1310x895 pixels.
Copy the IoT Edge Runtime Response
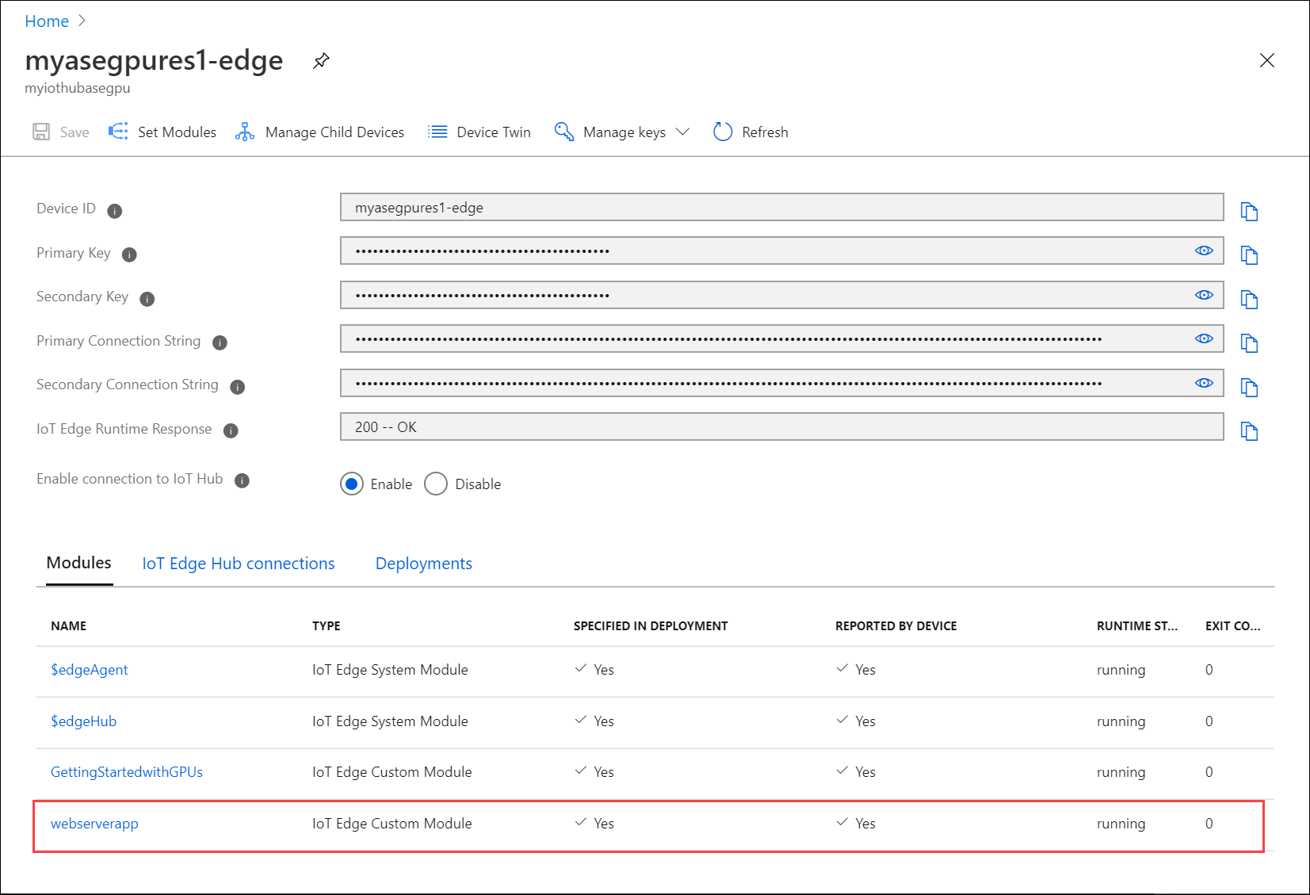[x=1250, y=430]
